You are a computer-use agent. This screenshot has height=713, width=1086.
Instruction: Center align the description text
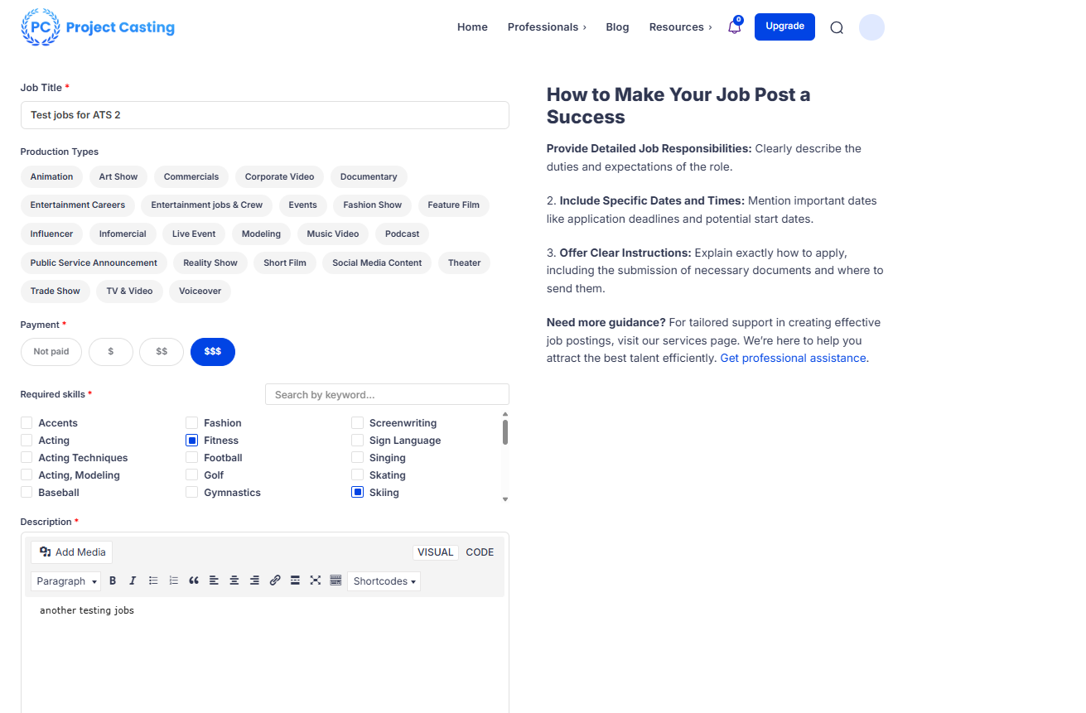[234, 581]
